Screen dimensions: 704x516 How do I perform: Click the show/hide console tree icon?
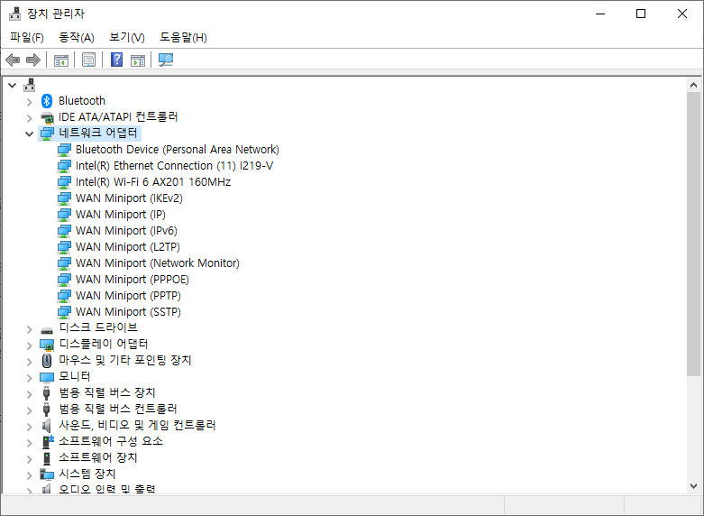tap(61, 60)
